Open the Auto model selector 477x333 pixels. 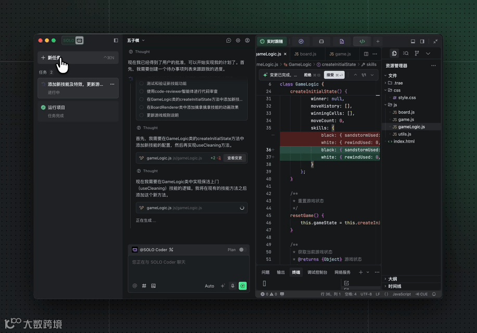209,286
